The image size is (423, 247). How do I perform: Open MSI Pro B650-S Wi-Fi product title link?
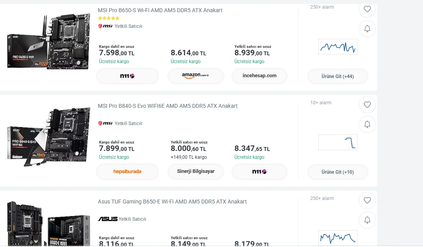[160, 10]
